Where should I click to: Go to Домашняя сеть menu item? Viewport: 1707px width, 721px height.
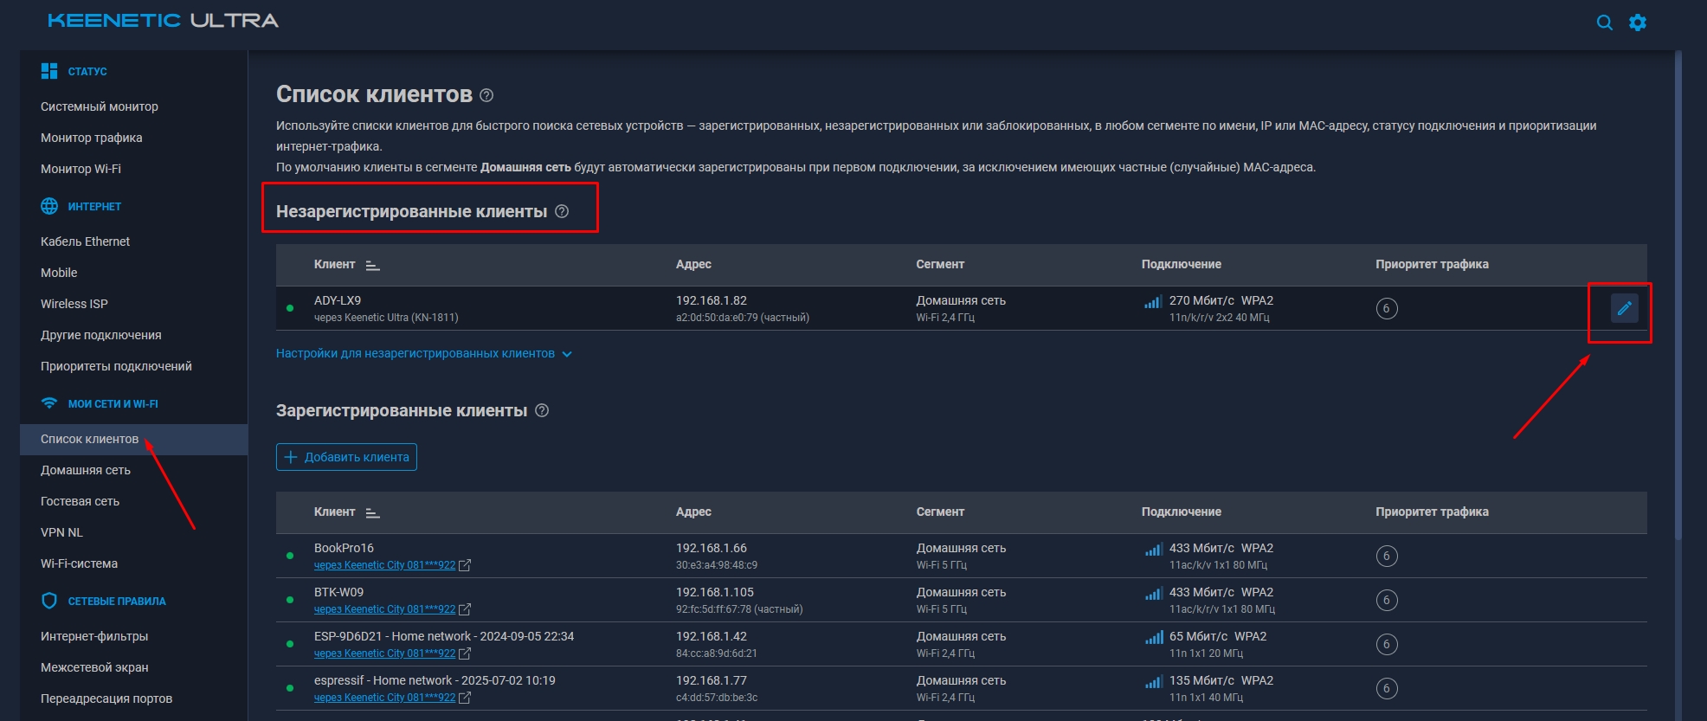[86, 470]
